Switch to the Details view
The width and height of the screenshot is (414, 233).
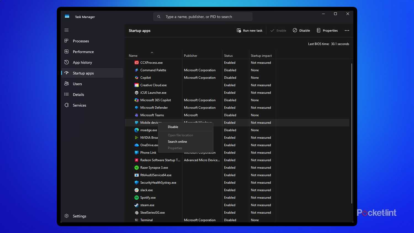point(78,94)
